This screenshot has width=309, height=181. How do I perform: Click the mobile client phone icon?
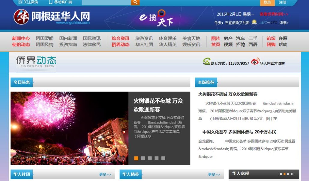[51, 2]
